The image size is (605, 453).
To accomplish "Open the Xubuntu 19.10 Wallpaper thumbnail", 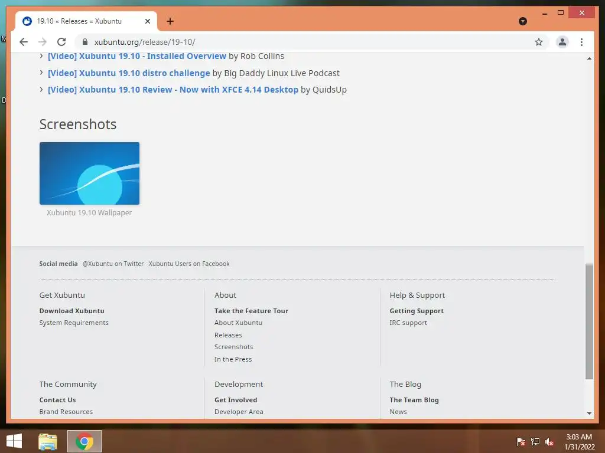I will (90, 173).
